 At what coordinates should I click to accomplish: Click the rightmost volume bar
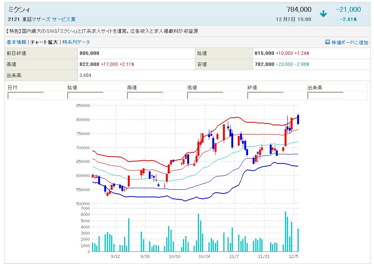click(x=299, y=240)
